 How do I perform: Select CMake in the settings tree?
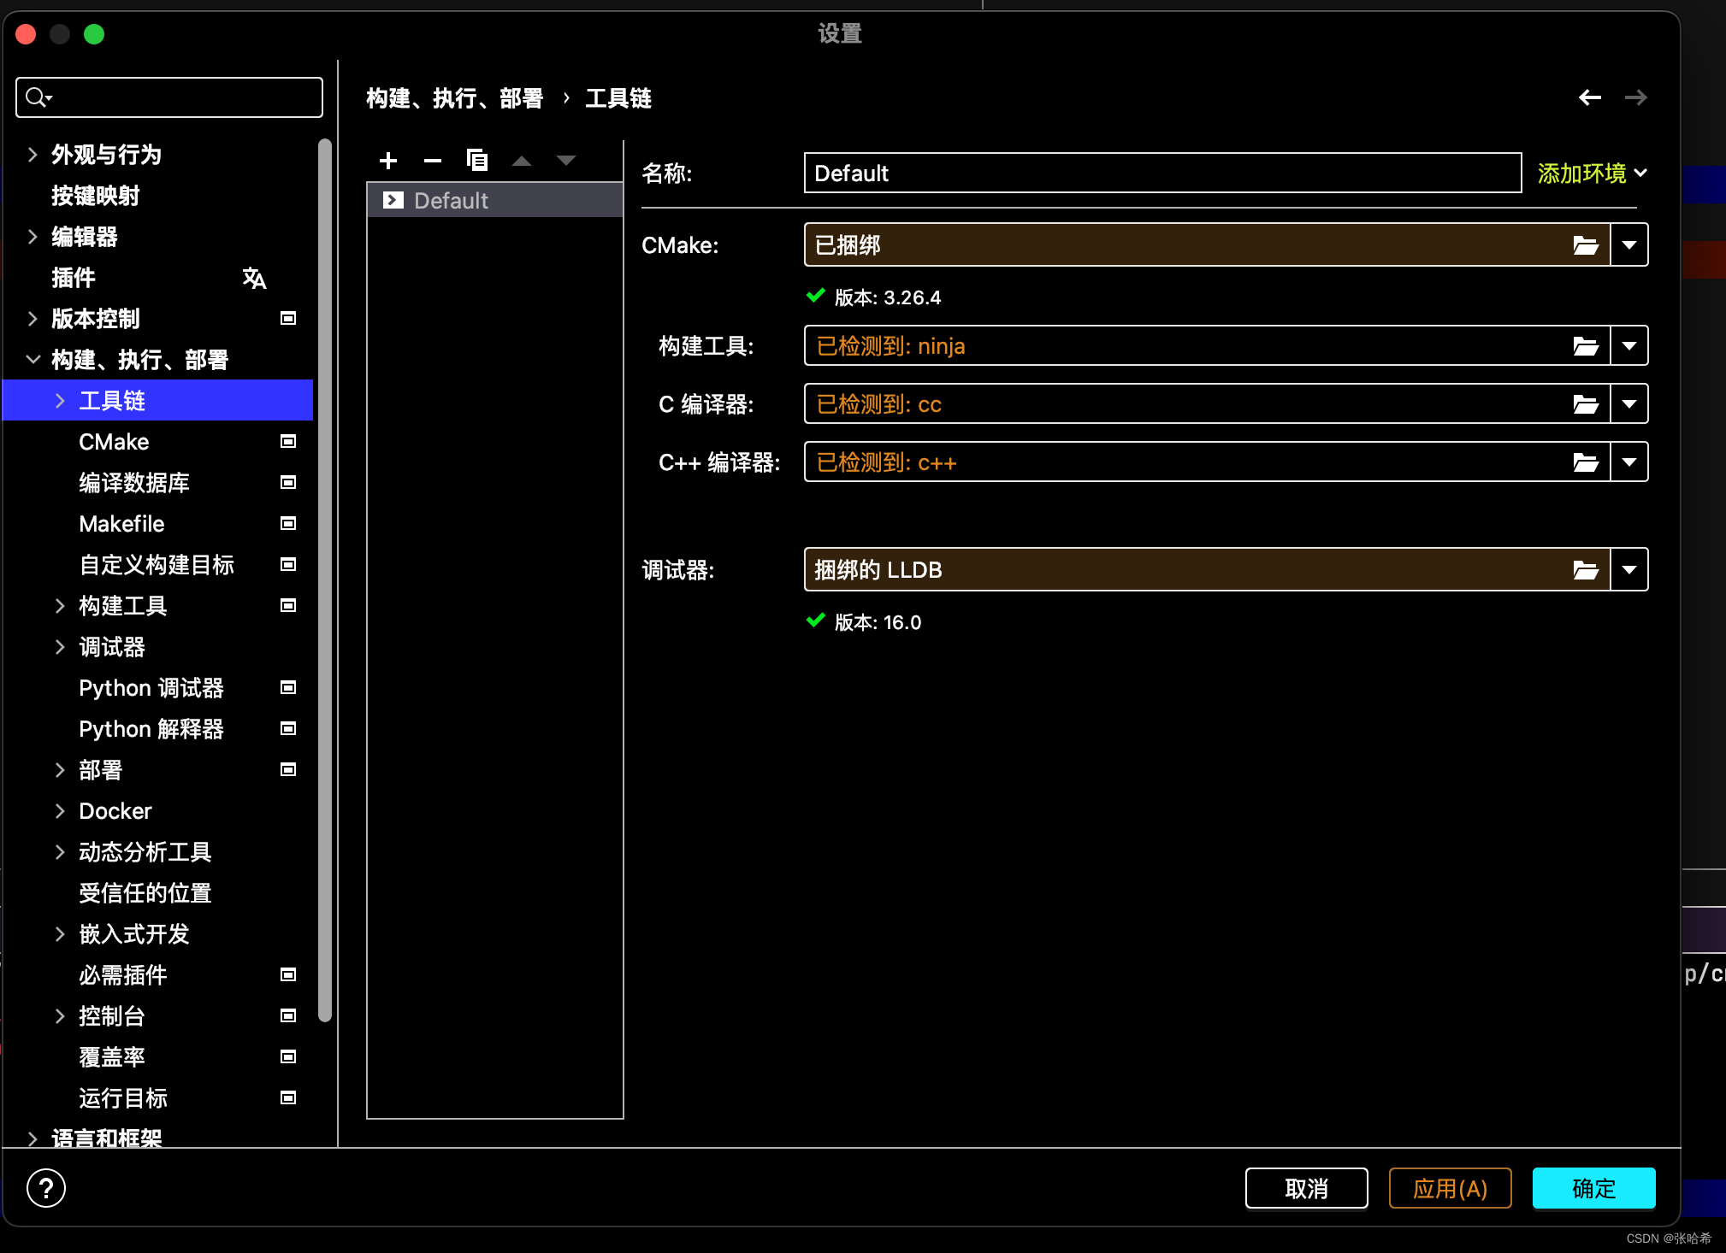(113, 441)
